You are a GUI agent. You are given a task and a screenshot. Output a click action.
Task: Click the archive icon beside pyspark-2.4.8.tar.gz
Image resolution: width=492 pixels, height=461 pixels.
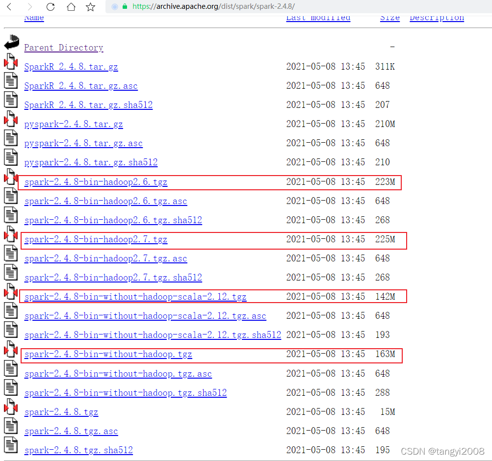(x=11, y=119)
